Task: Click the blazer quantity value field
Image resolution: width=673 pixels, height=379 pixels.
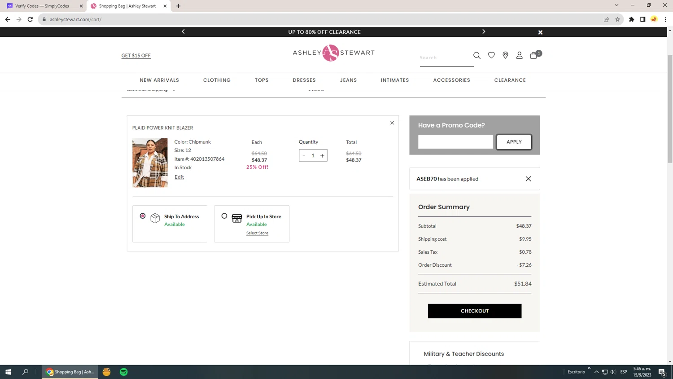Action: point(313,155)
